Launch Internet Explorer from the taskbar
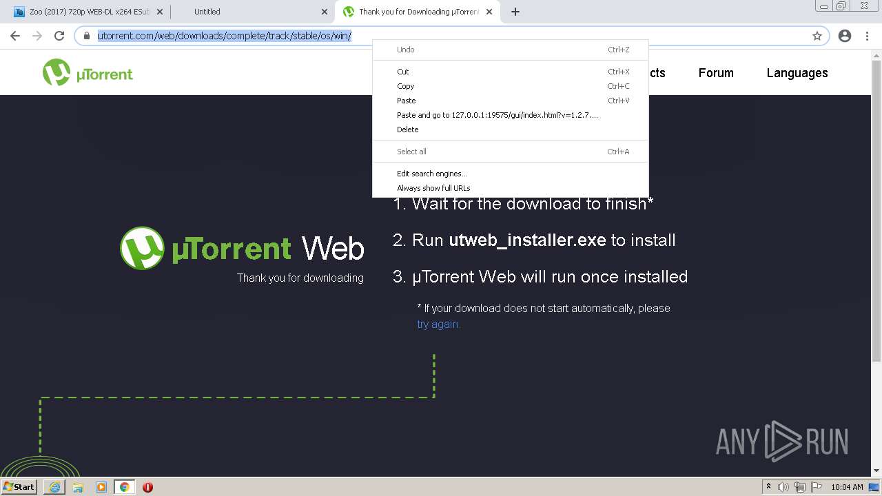 54,487
